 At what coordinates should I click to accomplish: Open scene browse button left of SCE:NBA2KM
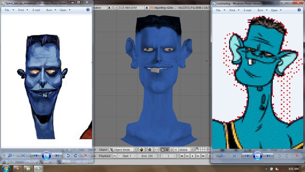point(116,7)
